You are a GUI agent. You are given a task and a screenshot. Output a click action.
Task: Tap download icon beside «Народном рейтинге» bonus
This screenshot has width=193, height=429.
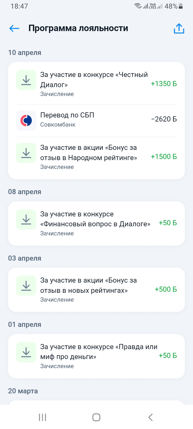[x=26, y=153]
